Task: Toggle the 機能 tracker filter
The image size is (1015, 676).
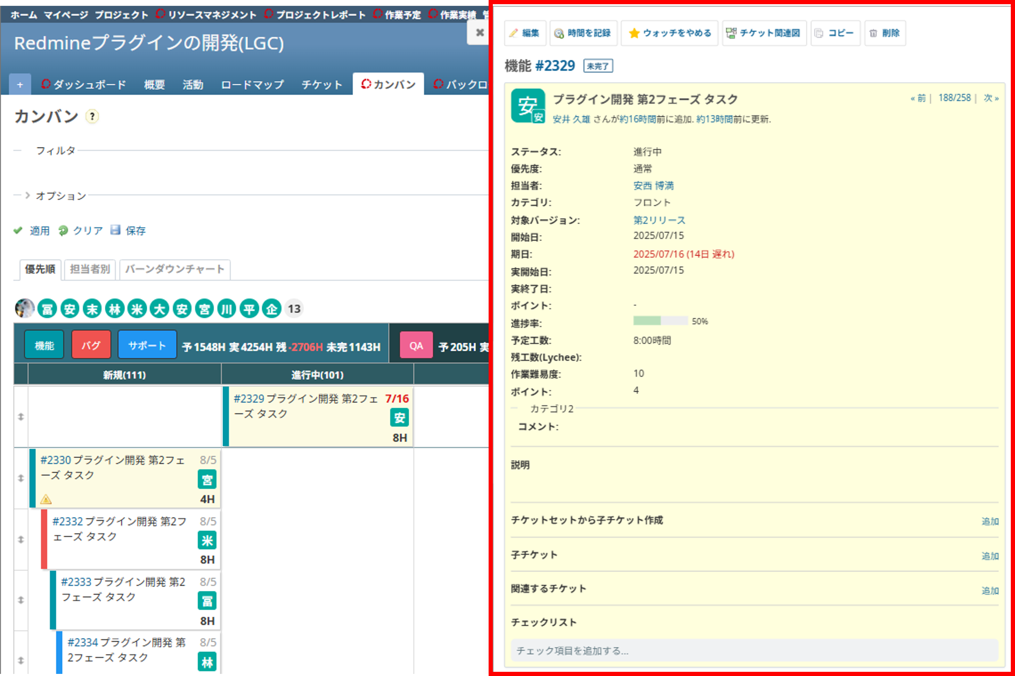Action: [x=44, y=345]
